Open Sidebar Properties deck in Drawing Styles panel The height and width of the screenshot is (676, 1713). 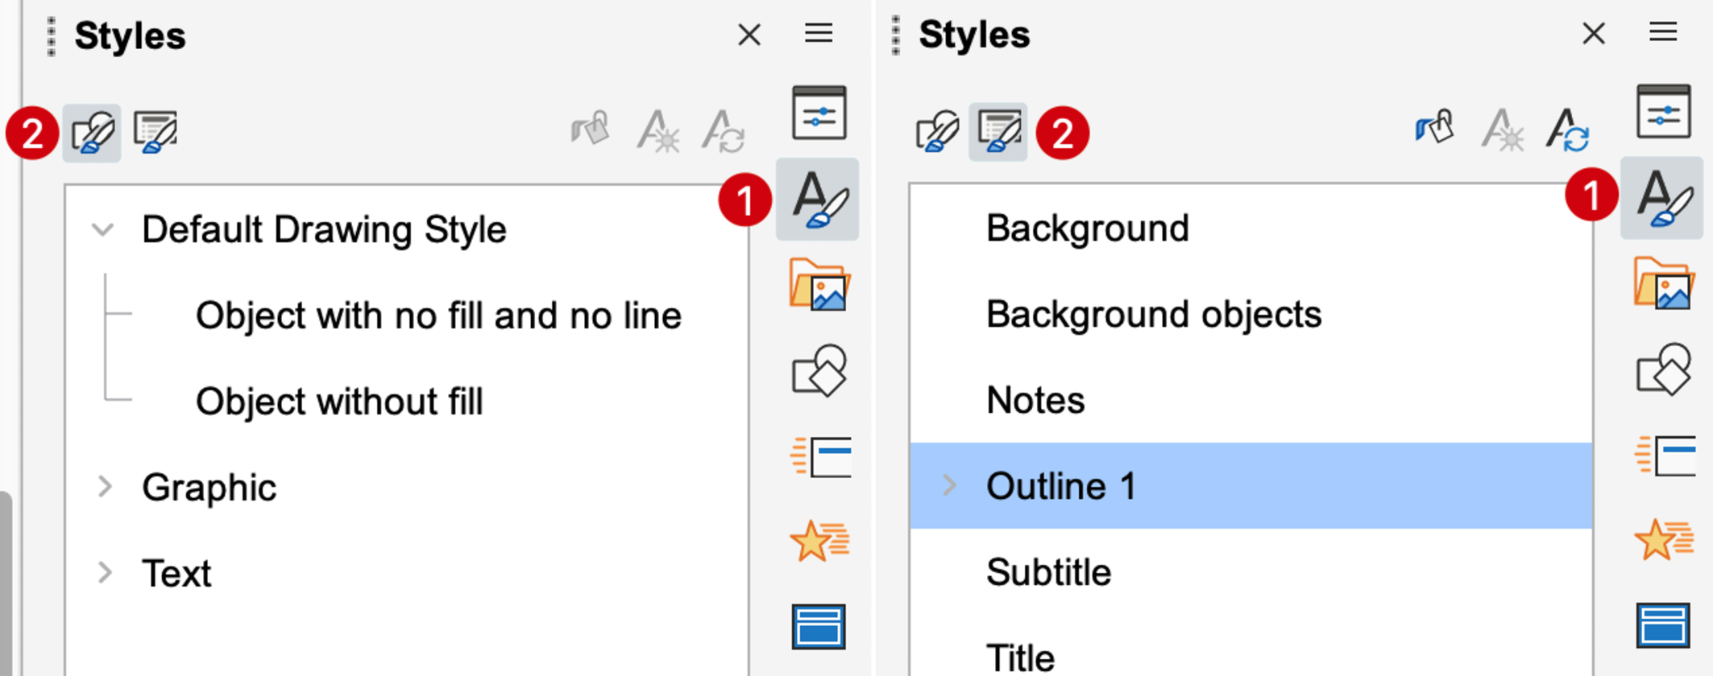pos(819,113)
